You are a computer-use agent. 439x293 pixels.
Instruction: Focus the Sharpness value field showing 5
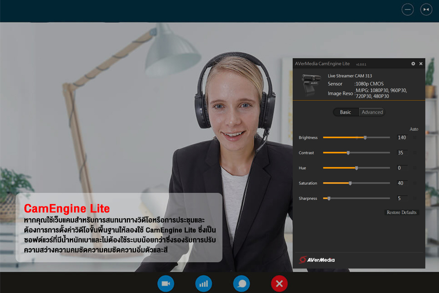[402, 198]
